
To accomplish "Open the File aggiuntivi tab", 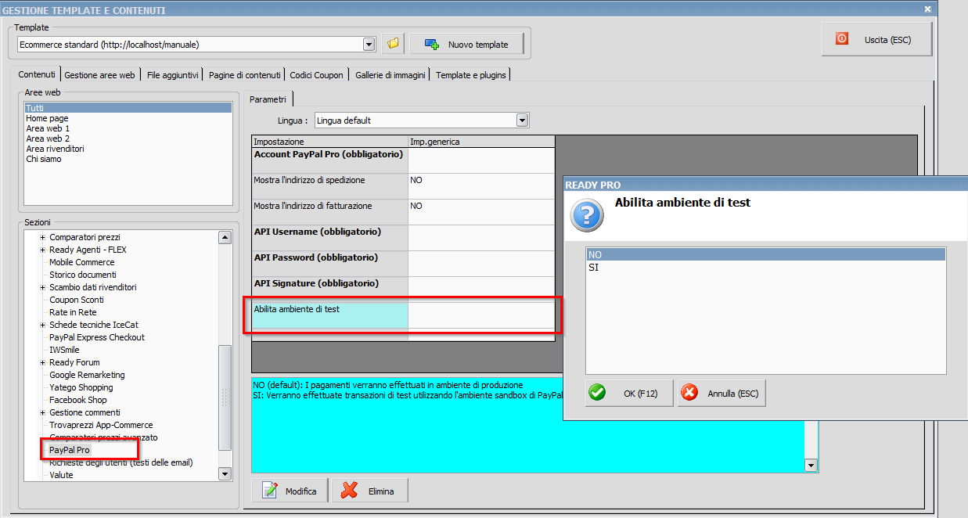I will pyautogui.click(x=172, y=75).
